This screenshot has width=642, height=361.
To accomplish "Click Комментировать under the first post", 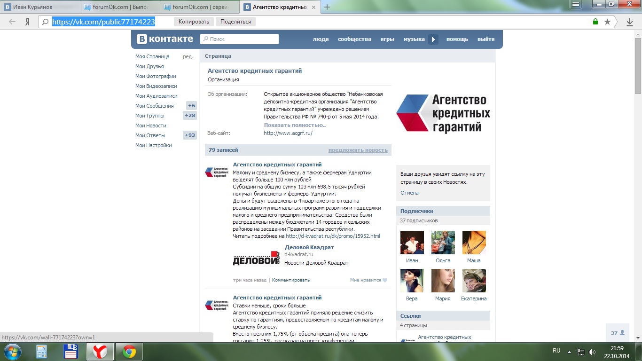I will coord(291,280).
